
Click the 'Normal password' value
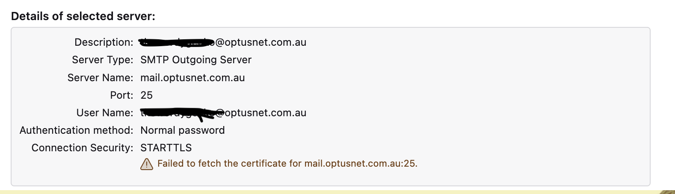pos(182,130)
